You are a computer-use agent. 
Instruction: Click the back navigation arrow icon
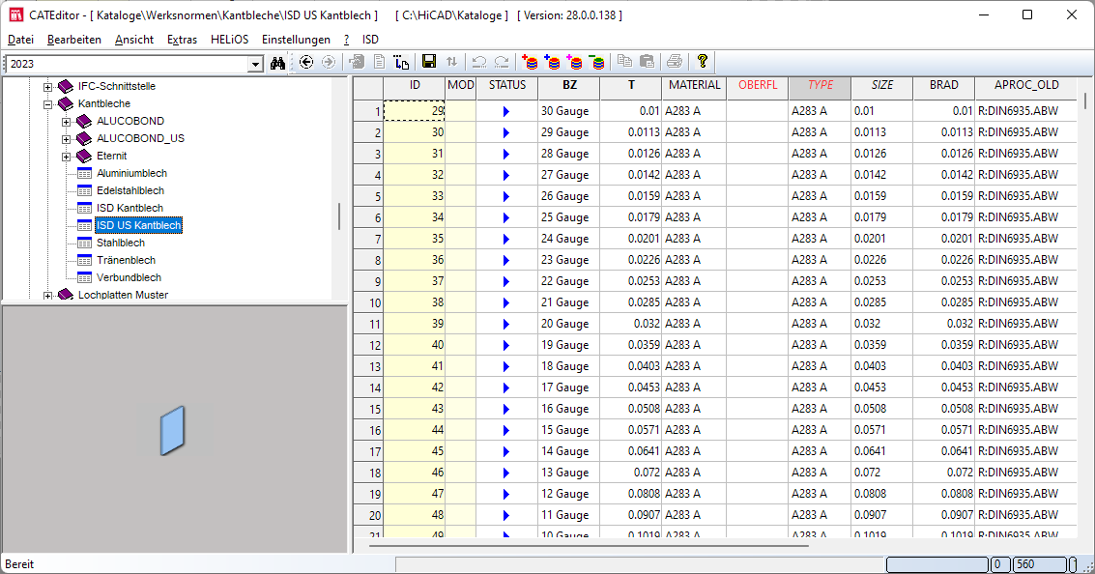(x=306, y=62)
